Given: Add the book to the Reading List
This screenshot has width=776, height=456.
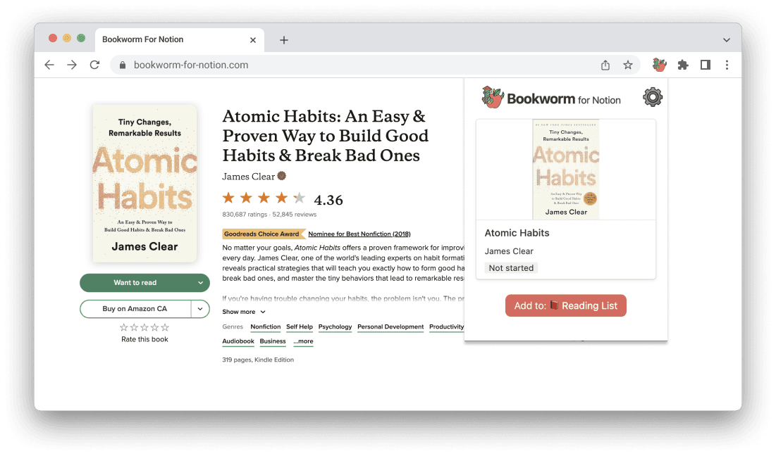Looking at the screenshot, I should [x=565, y=305].
